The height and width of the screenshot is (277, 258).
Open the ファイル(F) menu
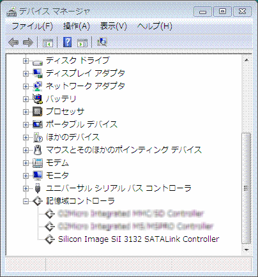coord(32,26)
